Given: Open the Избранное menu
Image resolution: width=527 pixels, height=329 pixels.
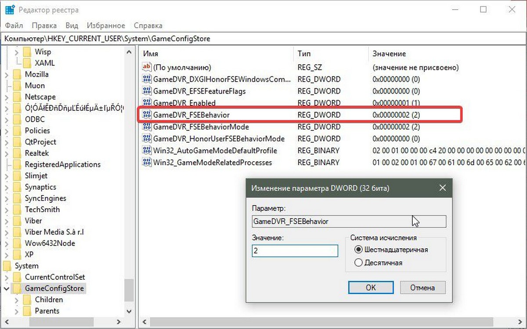Looking at the screenshot, I should (106, 25).
